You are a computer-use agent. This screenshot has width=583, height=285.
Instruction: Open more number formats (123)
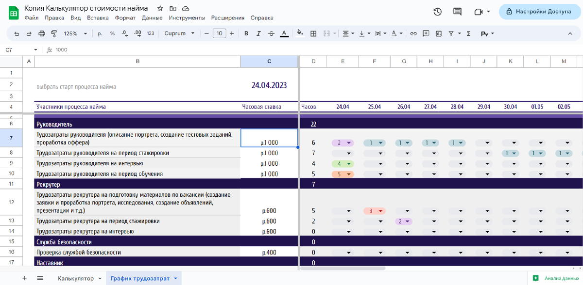pos(150,33)
